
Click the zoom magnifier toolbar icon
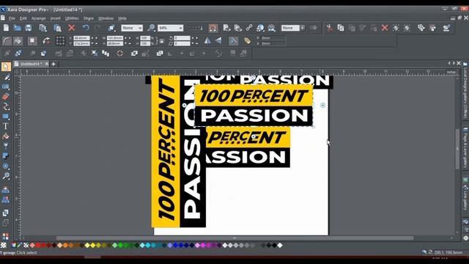(152, 28)
